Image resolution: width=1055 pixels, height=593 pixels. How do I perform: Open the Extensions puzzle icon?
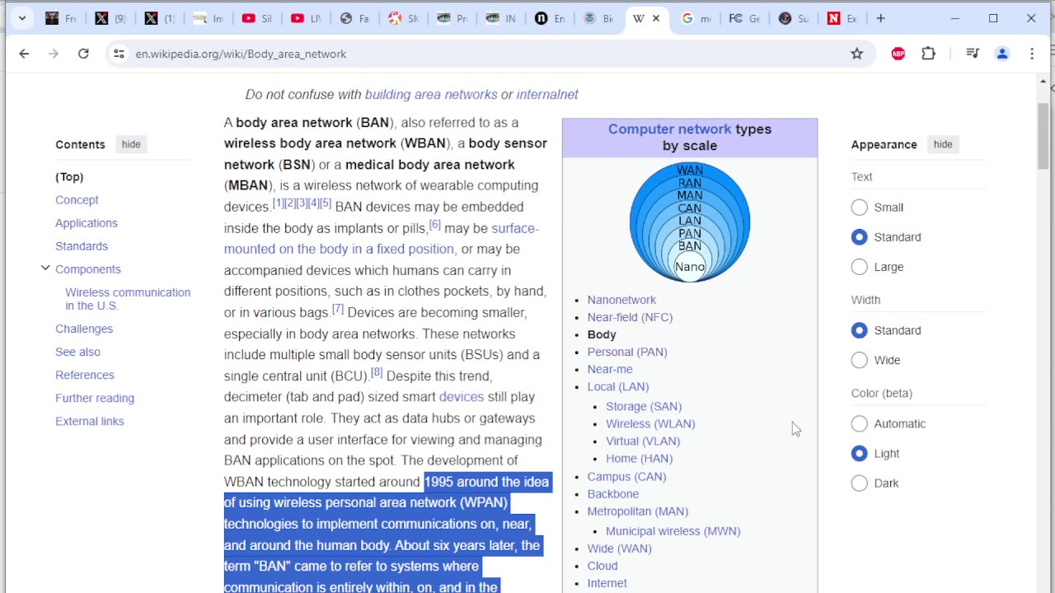tap(929, 54)
